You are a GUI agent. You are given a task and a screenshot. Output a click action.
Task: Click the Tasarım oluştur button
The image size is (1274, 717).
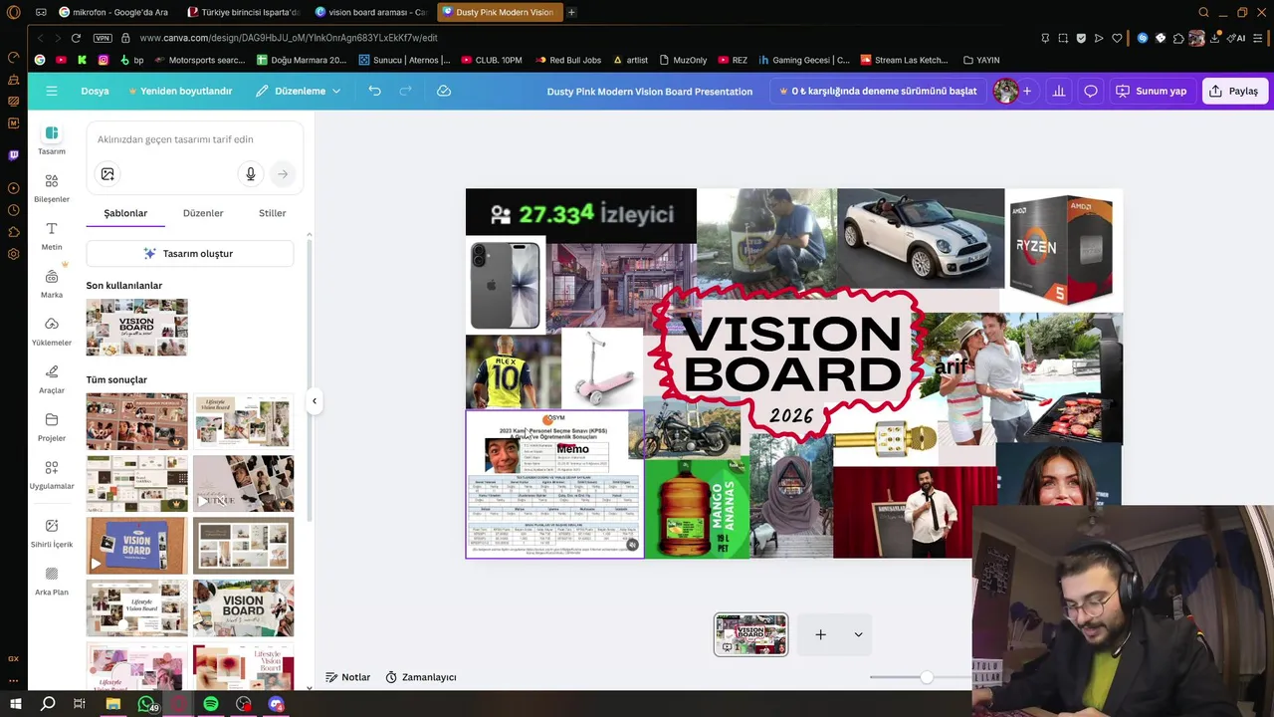point(189,253)
